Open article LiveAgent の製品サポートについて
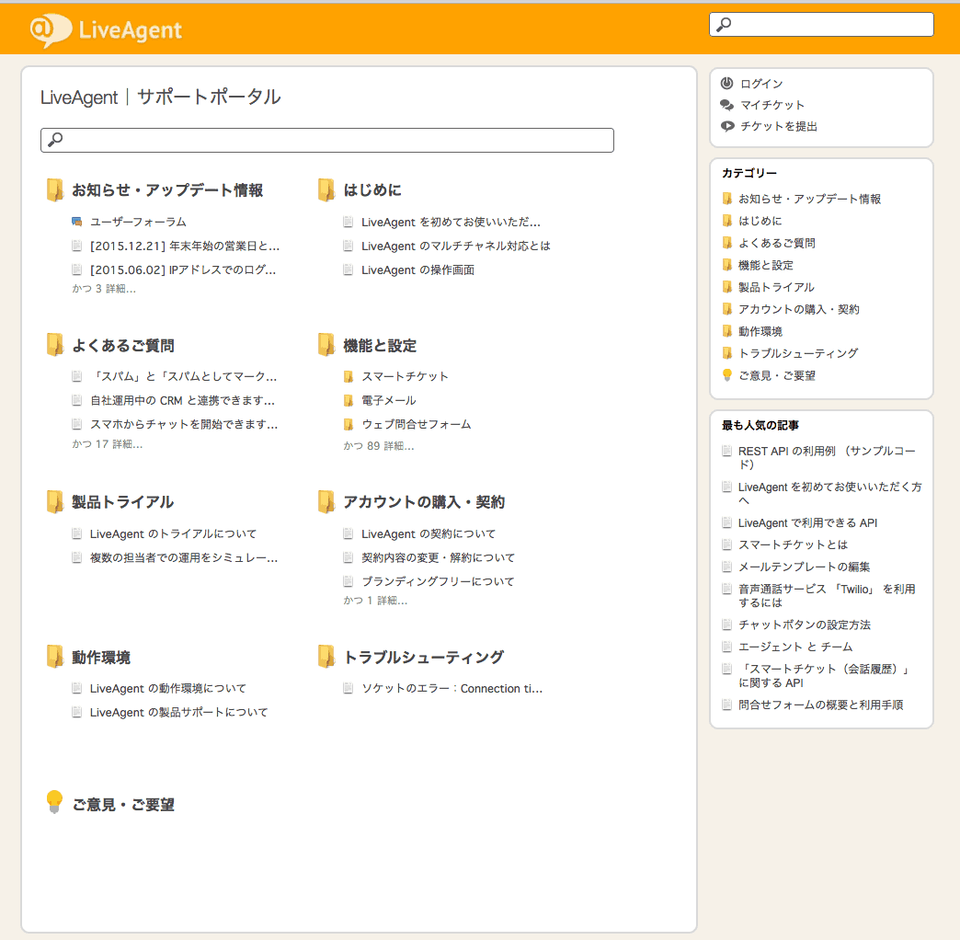 pos(178,712)
